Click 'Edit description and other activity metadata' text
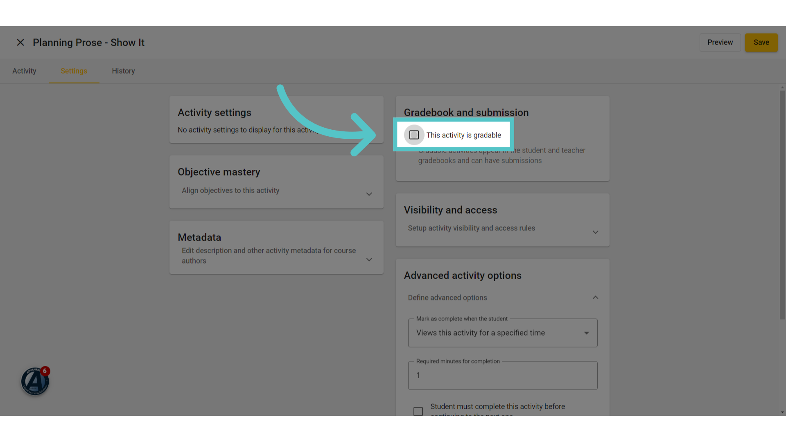Image resolution: width=786 pixels, height=442 pixels. (x=269, y=256)
